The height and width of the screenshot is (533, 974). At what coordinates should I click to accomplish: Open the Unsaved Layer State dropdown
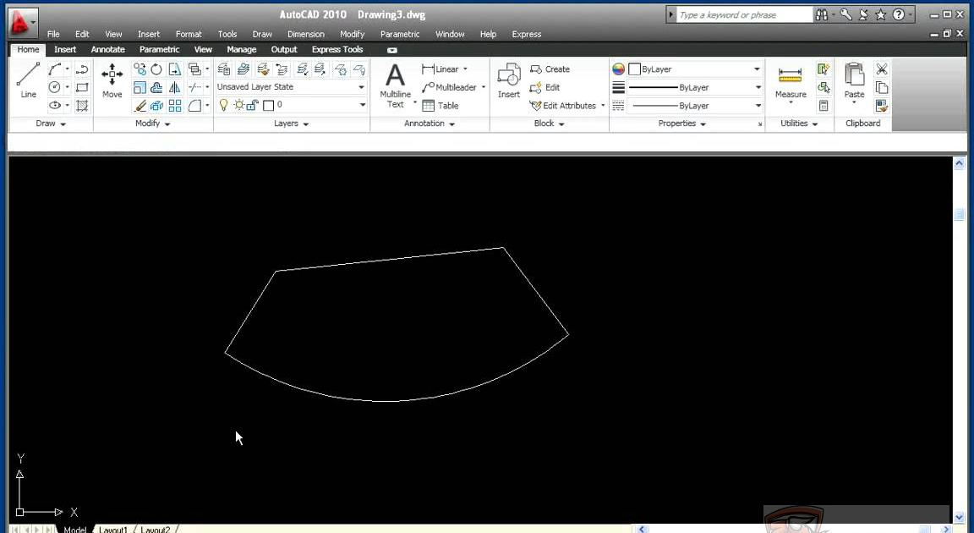pyautogui.click(x=361, y=87)
